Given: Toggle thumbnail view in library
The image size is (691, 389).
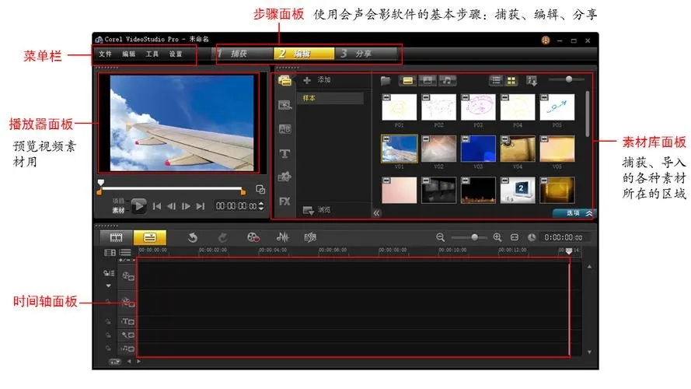Looking at the screenshot, I should tap(512, 80).
